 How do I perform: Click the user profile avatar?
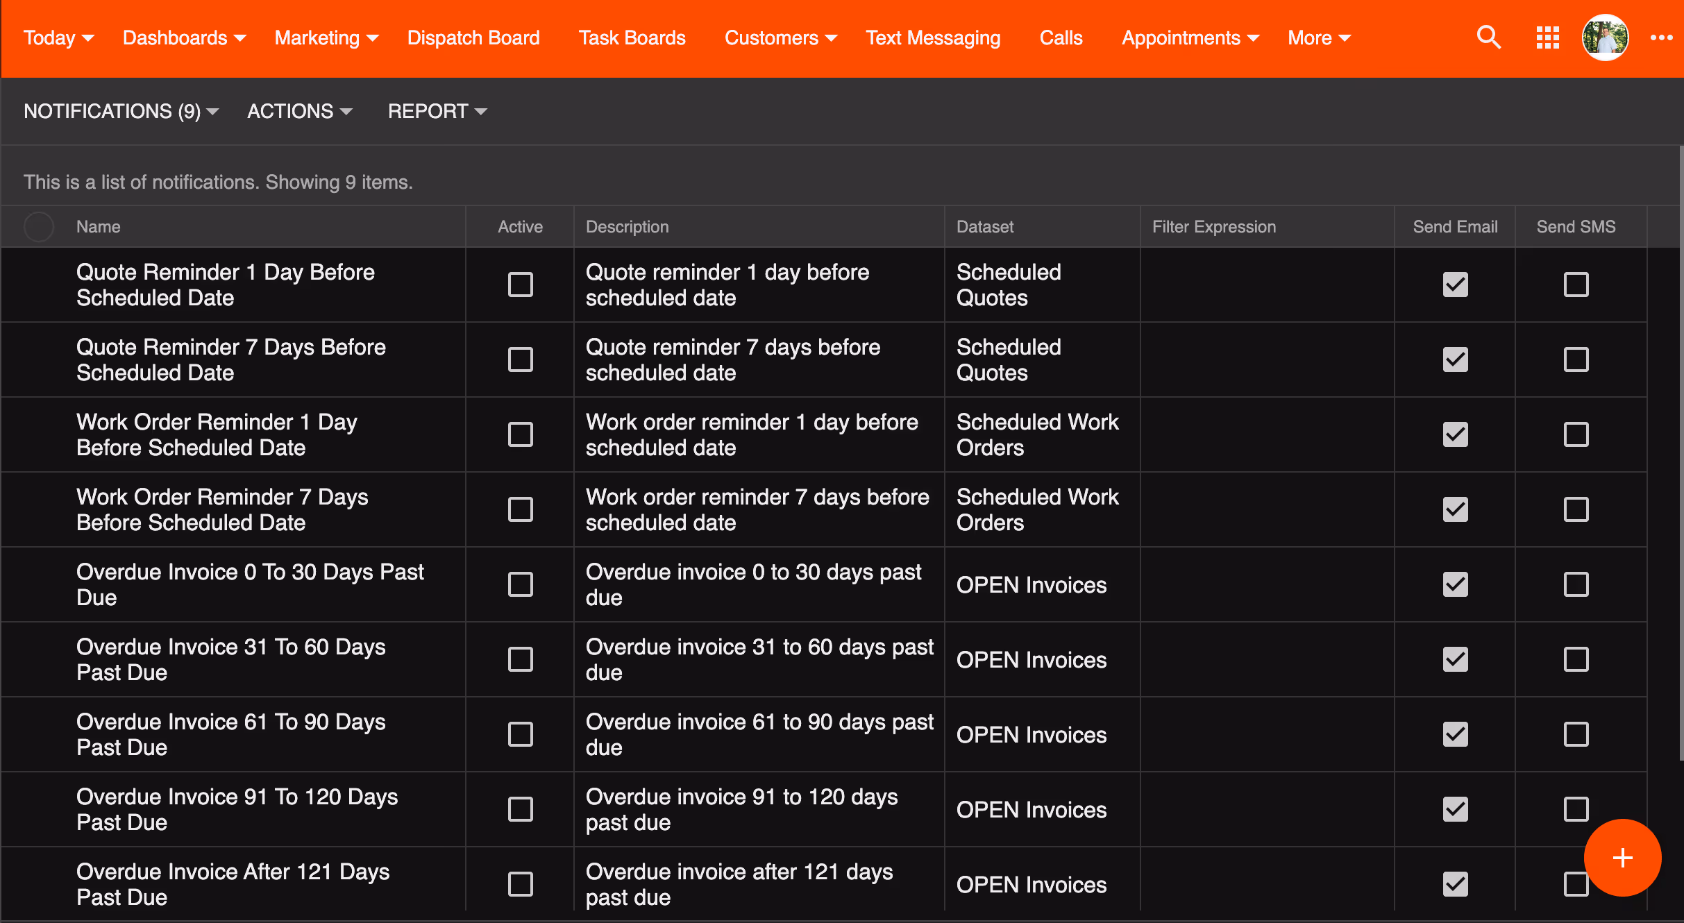(x=1605, y=37)
